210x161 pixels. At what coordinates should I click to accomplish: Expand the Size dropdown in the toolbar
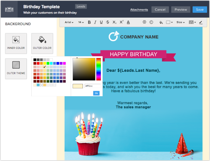coord(181,22)
